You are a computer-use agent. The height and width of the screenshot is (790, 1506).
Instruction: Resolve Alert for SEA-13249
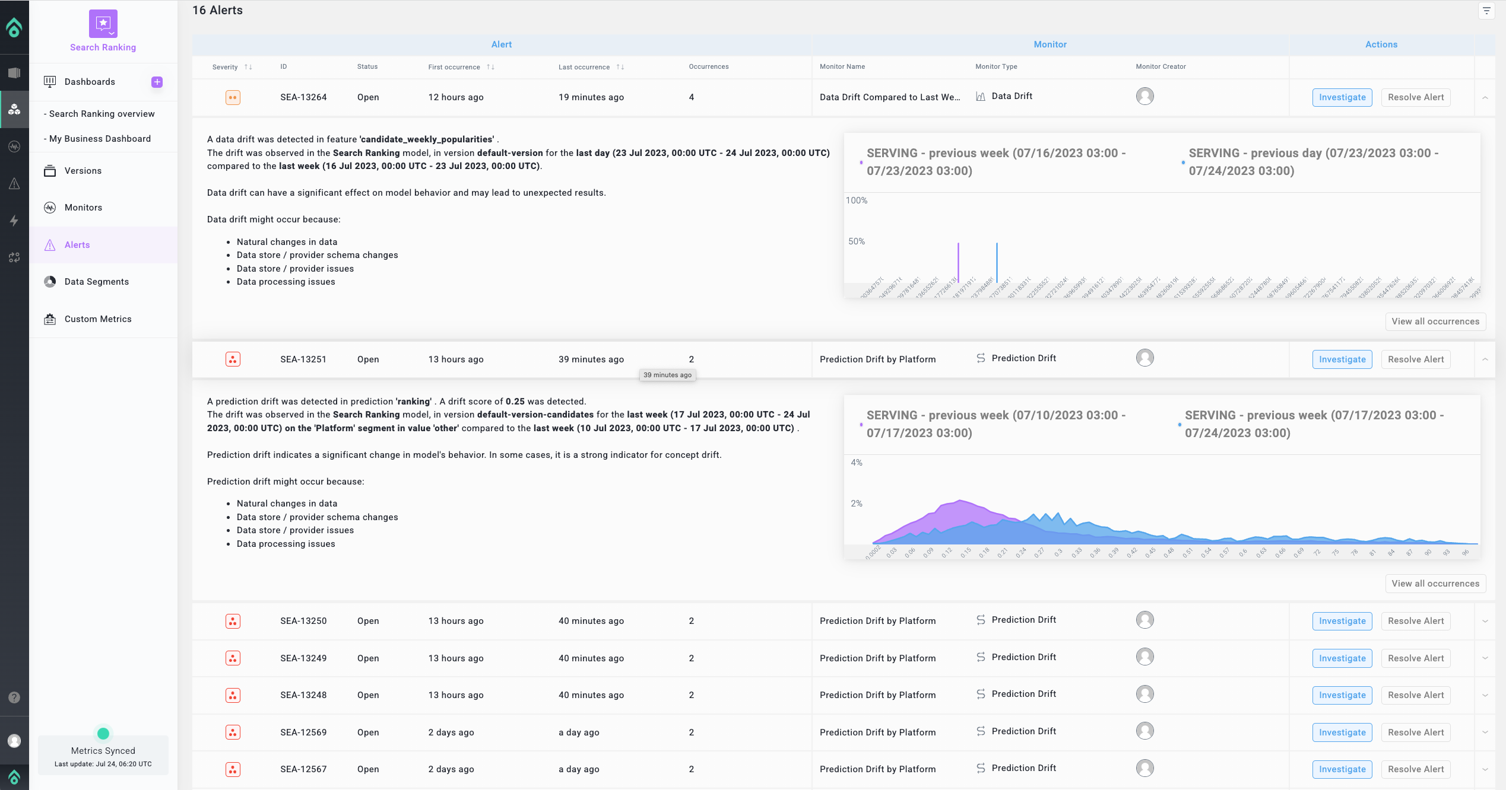coord(1416,658)
